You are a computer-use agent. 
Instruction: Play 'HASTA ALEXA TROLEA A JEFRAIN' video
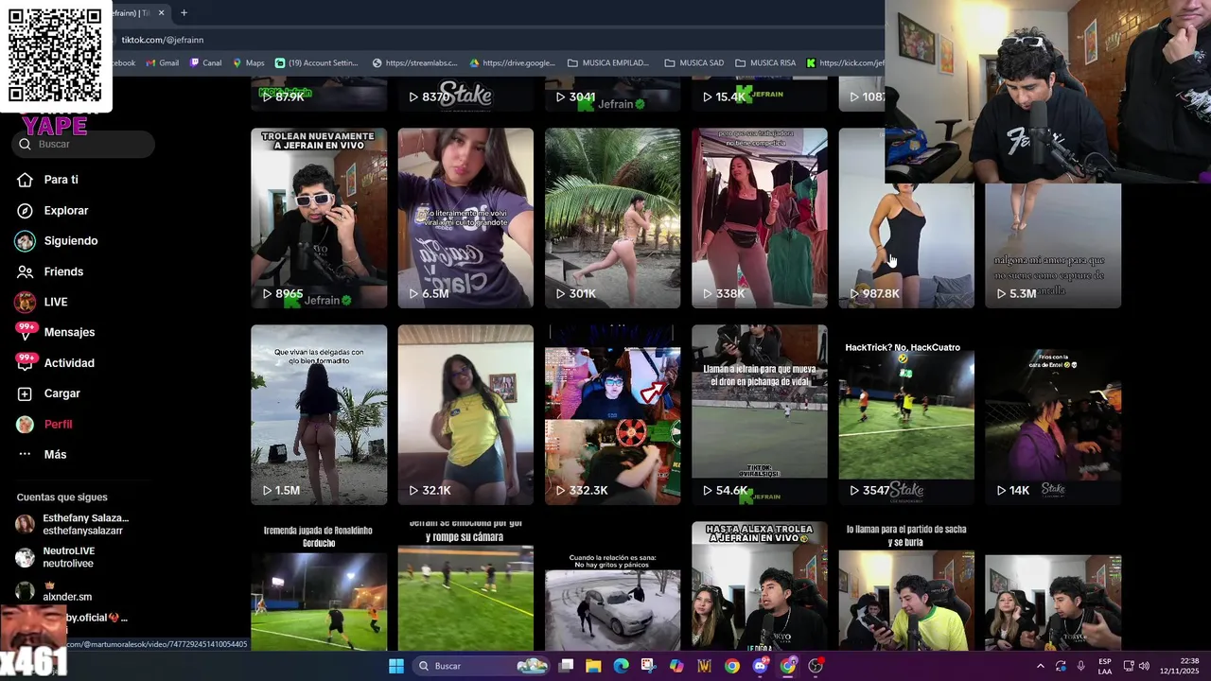pyautogui.click(x=759, y=586)
